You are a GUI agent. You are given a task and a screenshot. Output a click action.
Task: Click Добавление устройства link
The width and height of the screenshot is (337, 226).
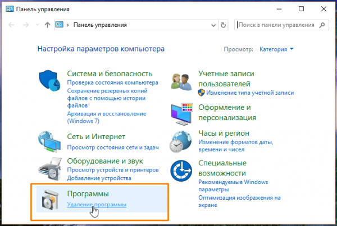pos(99,178)
